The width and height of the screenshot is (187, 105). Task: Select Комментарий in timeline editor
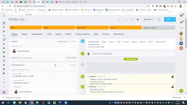click(x=93, y=42)
